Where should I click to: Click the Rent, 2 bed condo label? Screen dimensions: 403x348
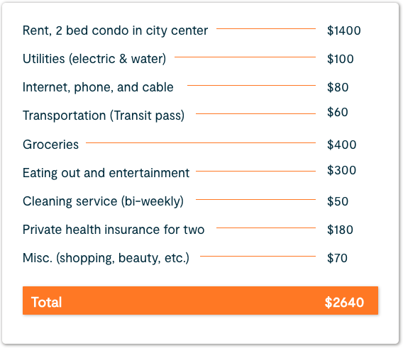(115, 30)
